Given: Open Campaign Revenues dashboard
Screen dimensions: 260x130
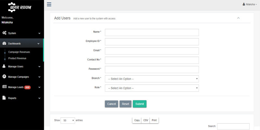Looking at the screenshot, I should click(x=19, y=52).
